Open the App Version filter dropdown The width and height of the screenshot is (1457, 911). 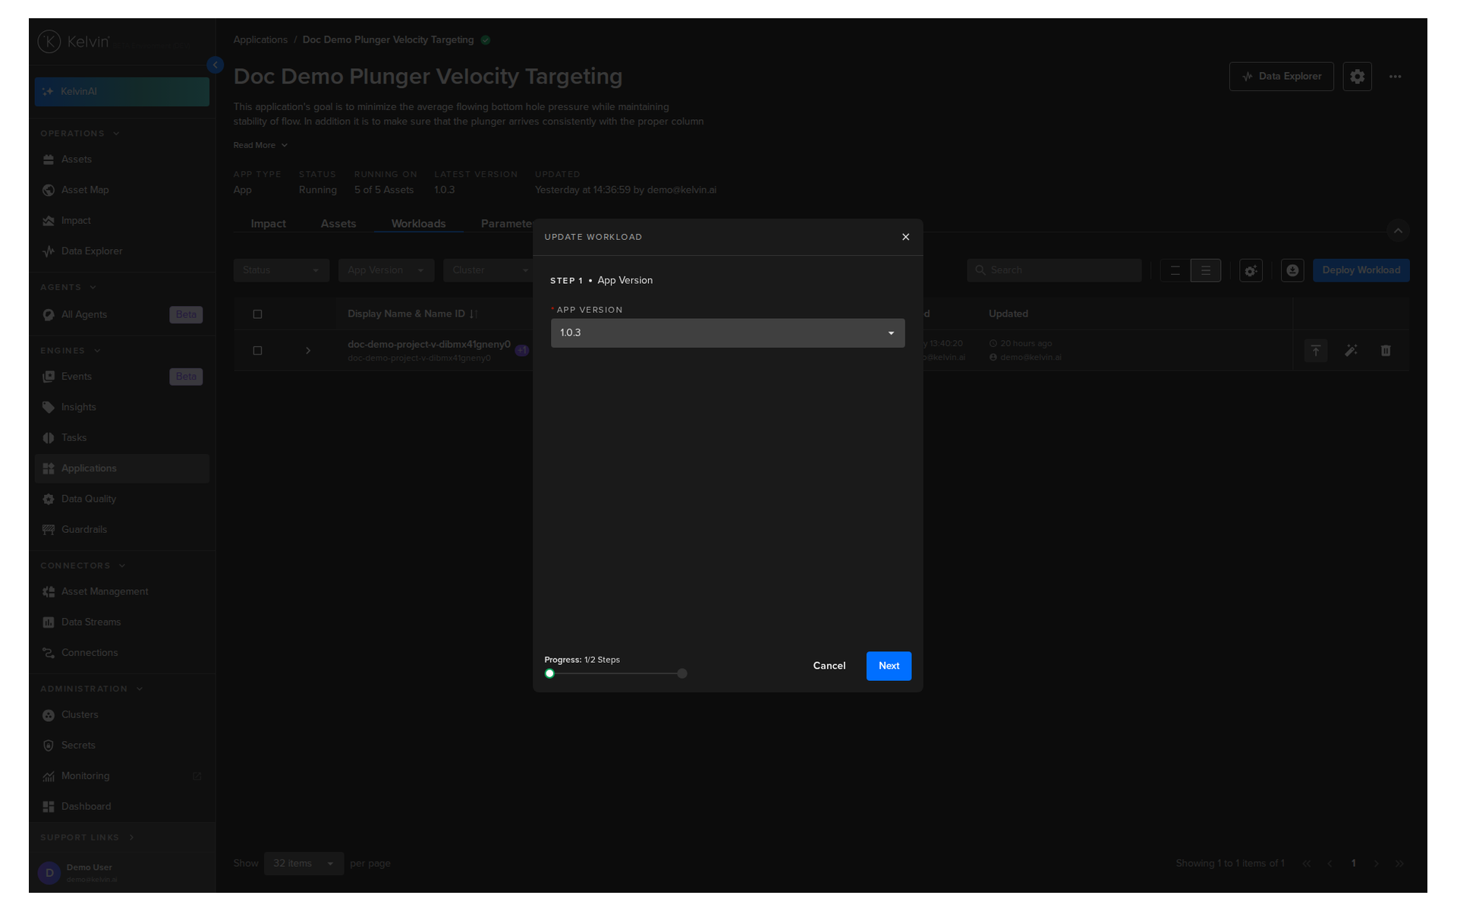385,270
